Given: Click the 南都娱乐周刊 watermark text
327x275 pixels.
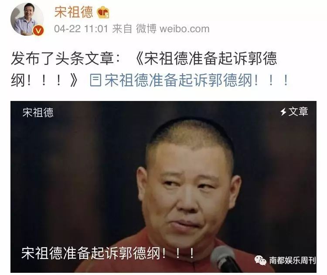Looking at the screenshot, I should [293, 261].
